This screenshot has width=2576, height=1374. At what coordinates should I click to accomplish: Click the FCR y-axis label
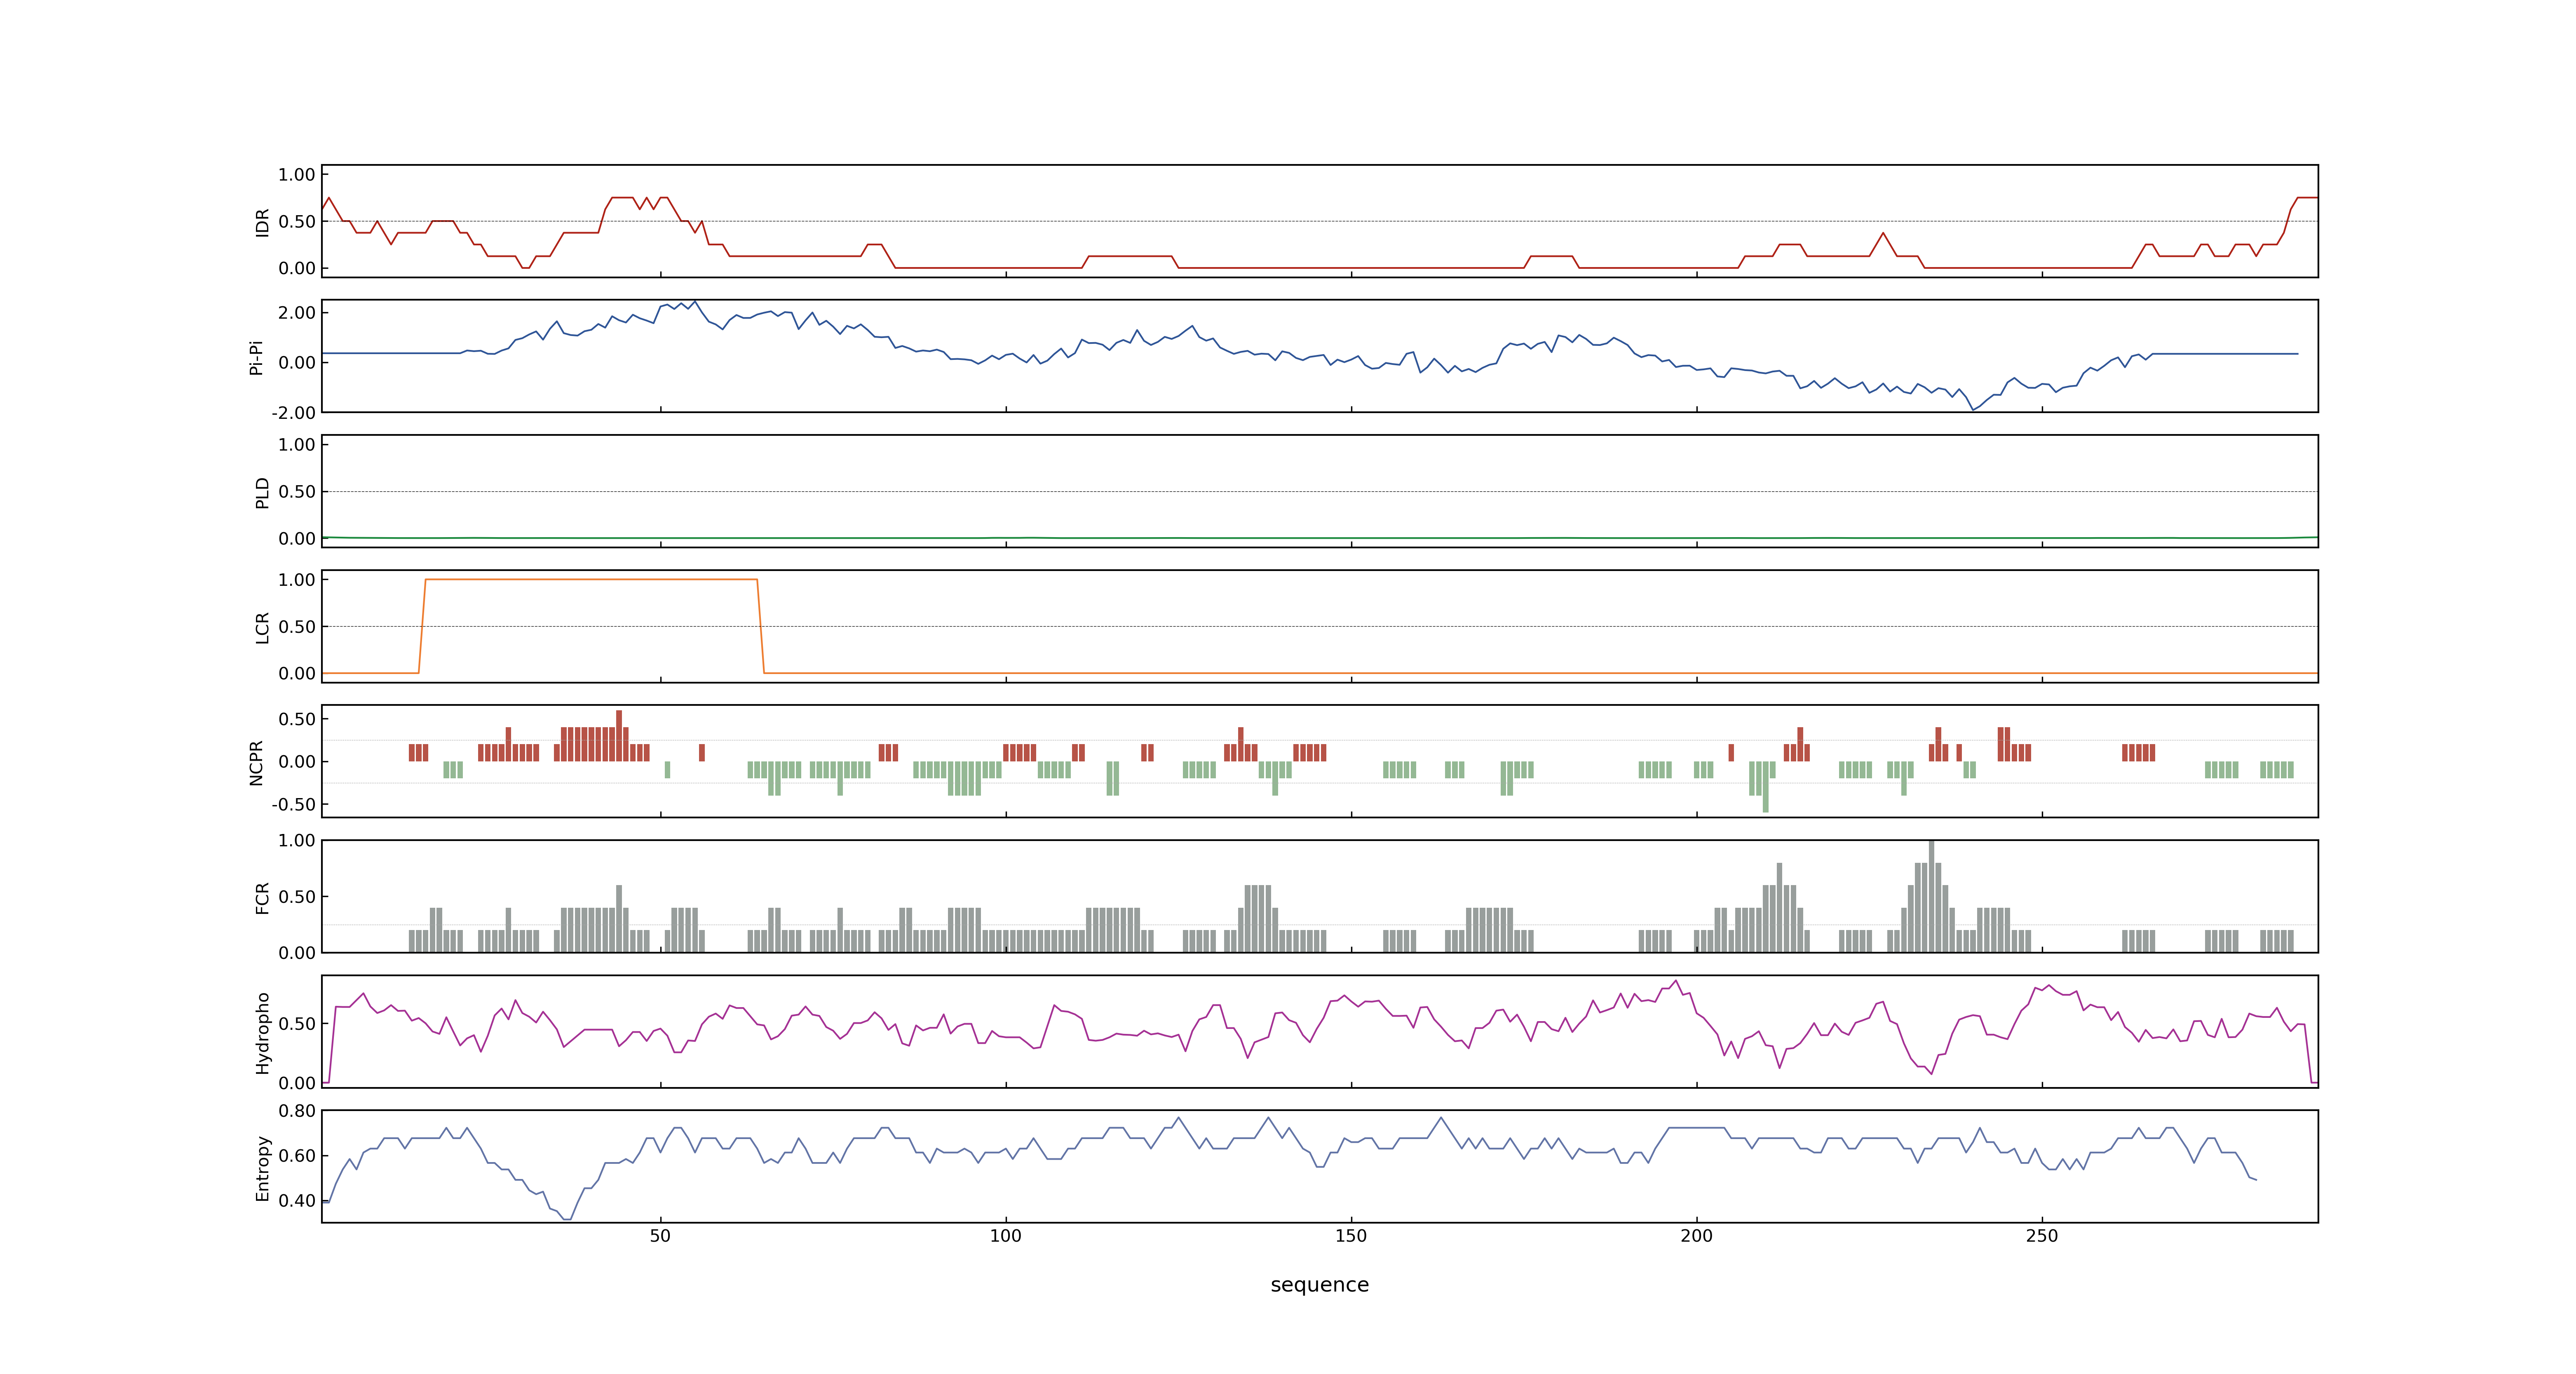pos(262,898)
